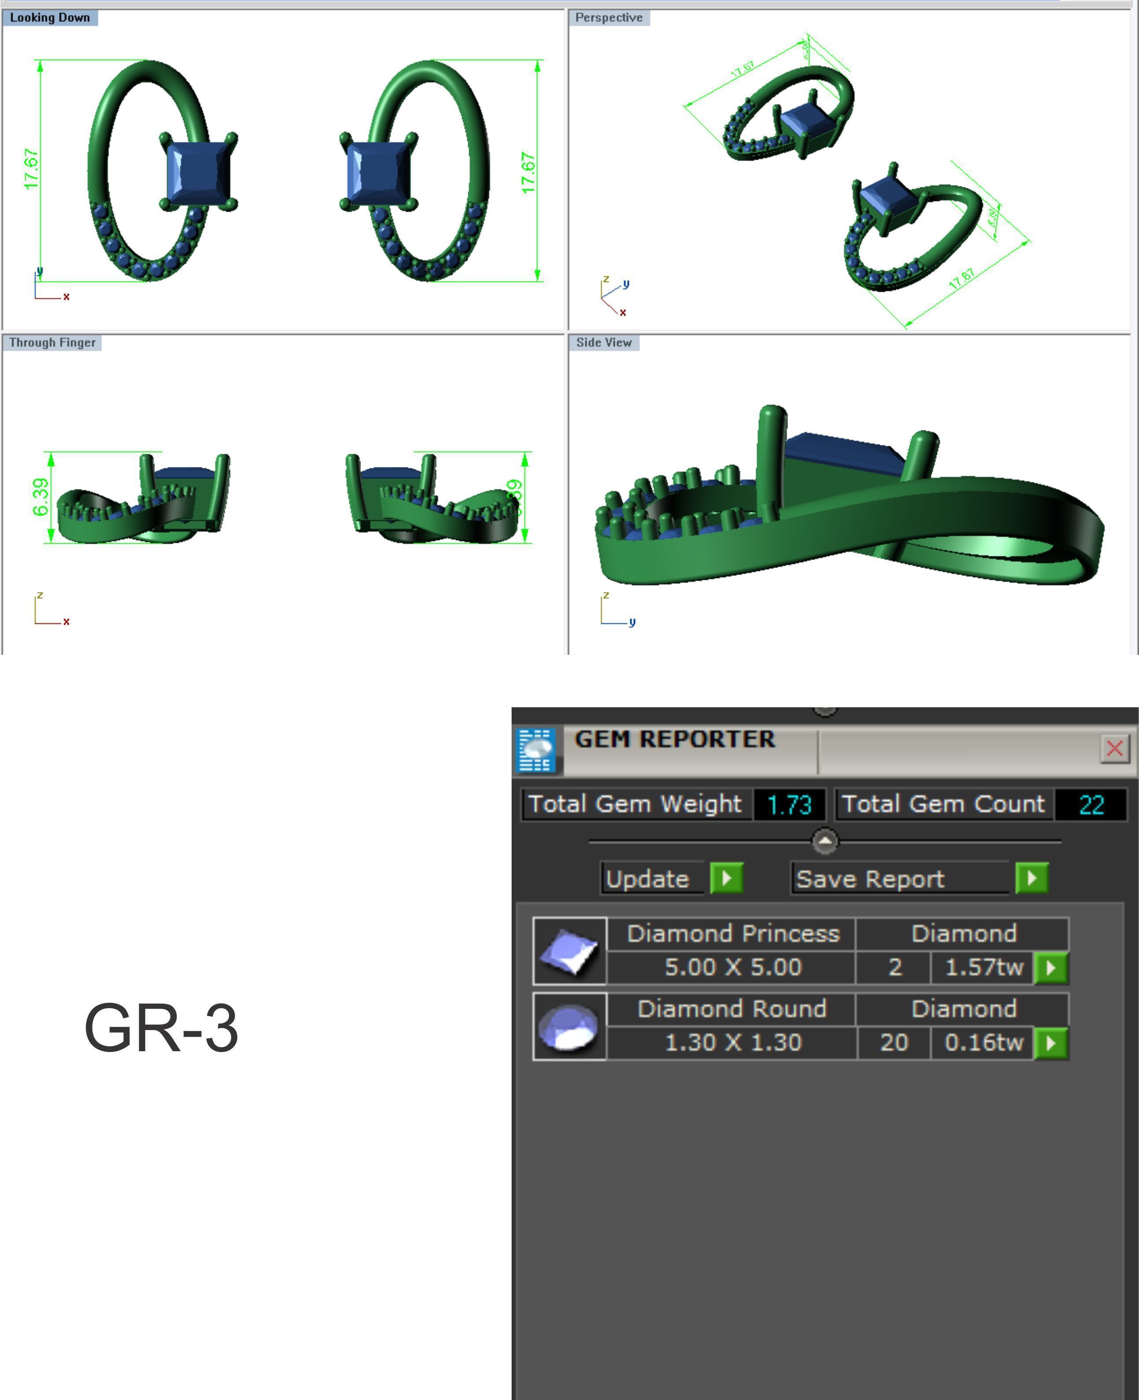Click the top collapse handle above Gem Reporter
Viewport: 1139px width, 1400px height.
(x=825, y=711)
